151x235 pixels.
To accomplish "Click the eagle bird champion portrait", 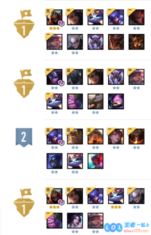I will coord(95,102).
